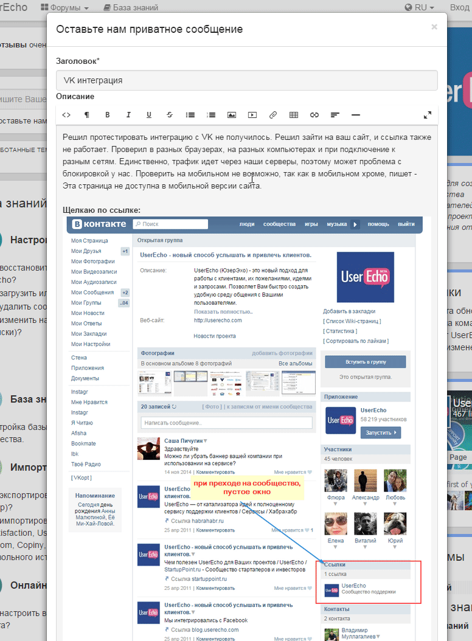
Task: Click Флюра participant avatar
Action: 336,480
